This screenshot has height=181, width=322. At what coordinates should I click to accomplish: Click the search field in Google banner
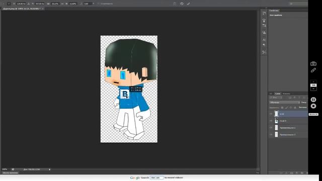pyautogui.click(x=156, y=177)
